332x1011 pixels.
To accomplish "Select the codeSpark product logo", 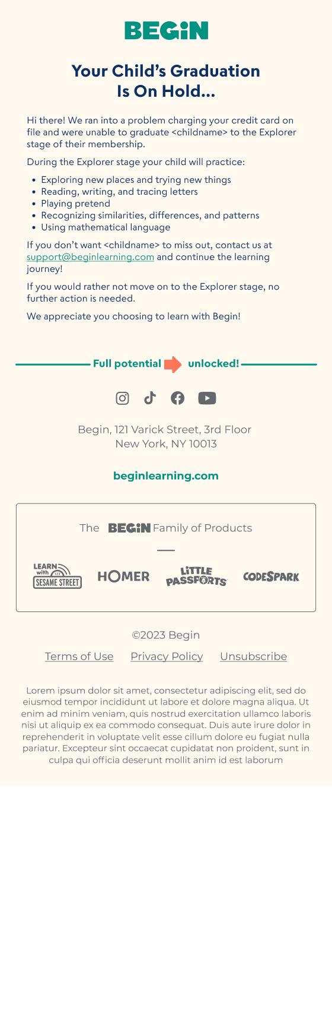I will click(x=272, y=576).
